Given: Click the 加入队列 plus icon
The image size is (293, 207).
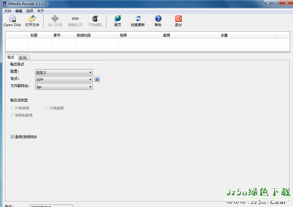Looking at the screenshot, I should pos(55,19).
